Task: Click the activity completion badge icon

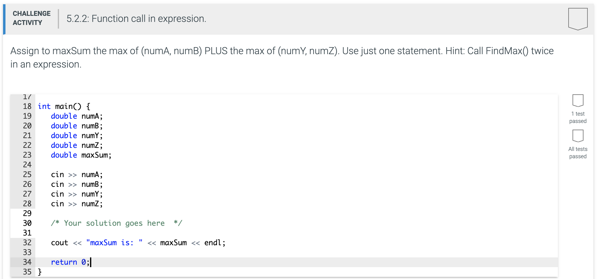Action: (577, 19)
